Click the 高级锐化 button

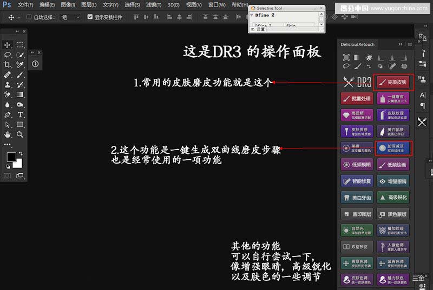click(x=393, y=198)
